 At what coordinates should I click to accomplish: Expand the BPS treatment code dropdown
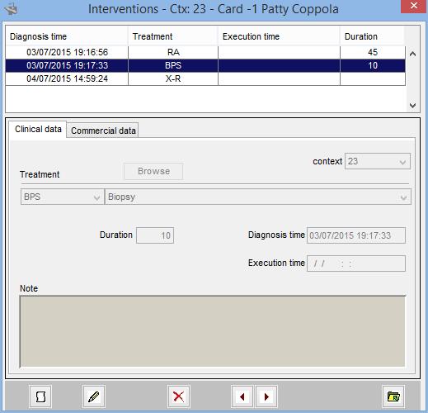(x=63, y=197)
